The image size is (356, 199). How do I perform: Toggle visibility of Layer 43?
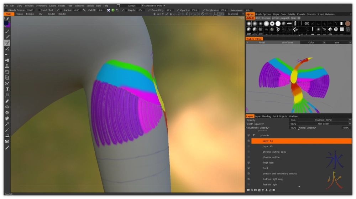[x=248, y=146]
